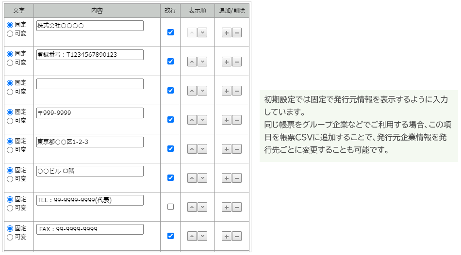461x255 pixels.
Task: Move TEL row down with arrow icon
Action: pyautogui.click(x=202, y=207)
